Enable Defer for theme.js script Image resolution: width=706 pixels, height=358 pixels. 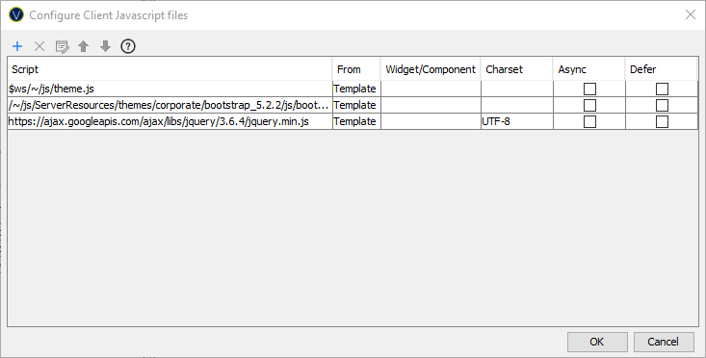(662, 89)
